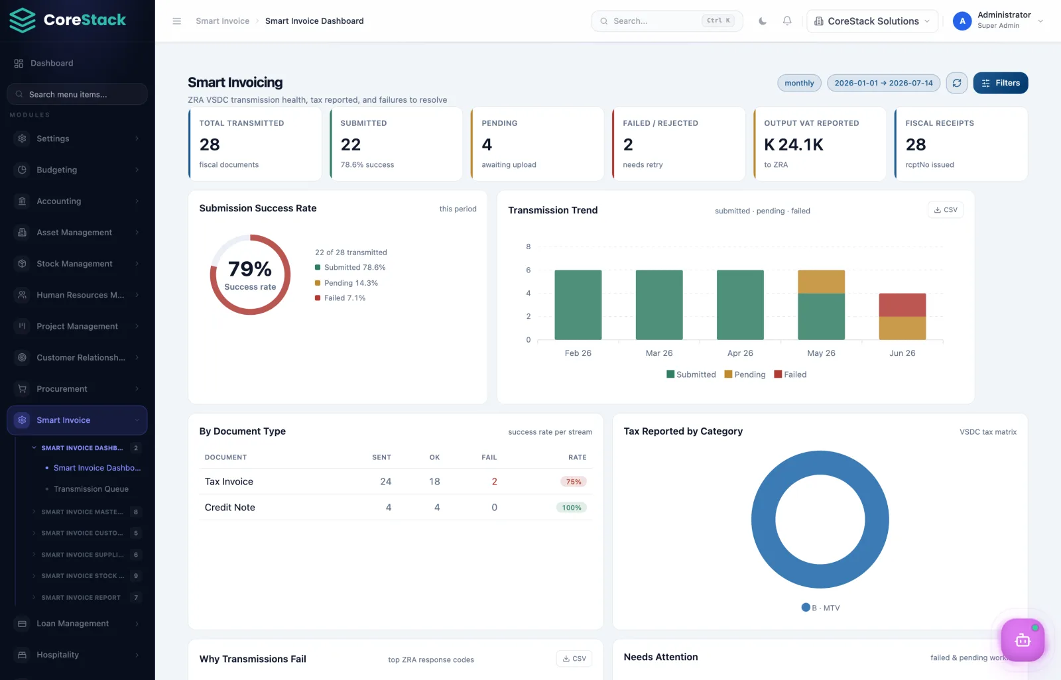Expand Smart Invoice Customers section
This screenshot has height=680, width=1061.
[x=86, y=533]
